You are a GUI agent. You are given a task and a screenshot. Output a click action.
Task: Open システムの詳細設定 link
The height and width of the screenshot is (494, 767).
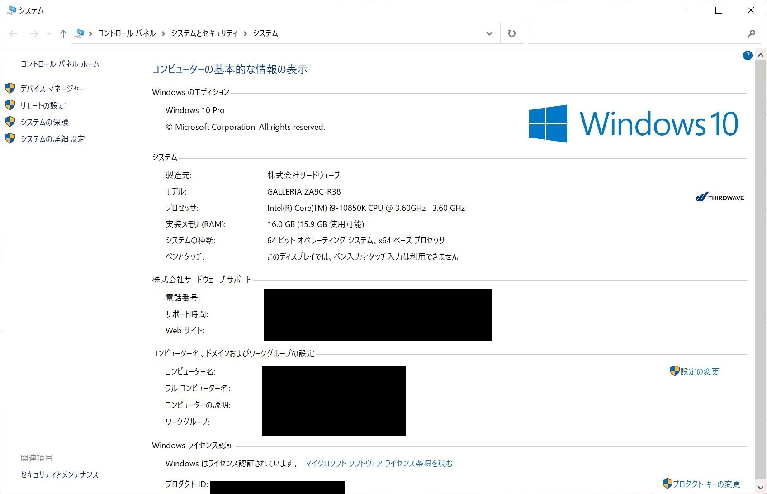coord(52,139)
